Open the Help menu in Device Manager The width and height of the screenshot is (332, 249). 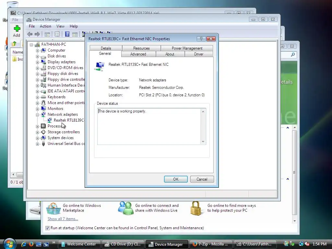[74, 26]
